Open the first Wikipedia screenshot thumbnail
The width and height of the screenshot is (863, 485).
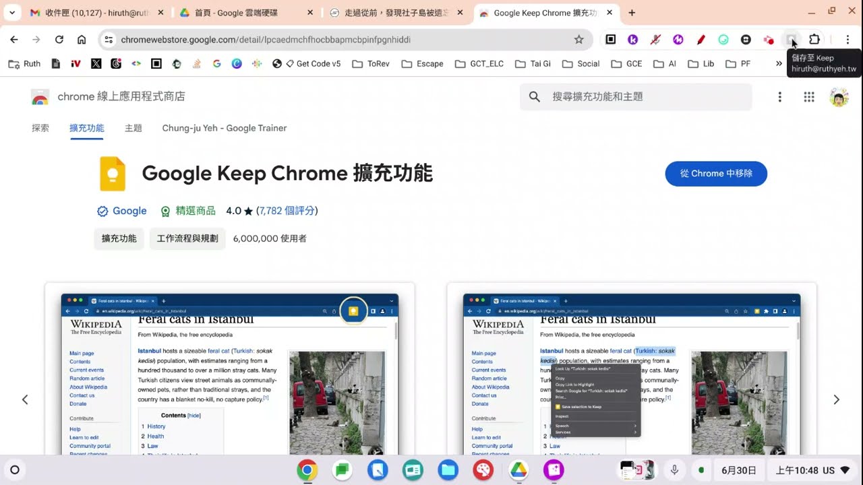[230, 369]
